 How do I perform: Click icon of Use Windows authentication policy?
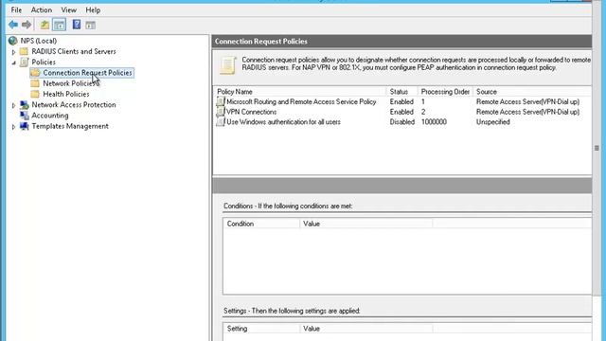click(221, 122)
